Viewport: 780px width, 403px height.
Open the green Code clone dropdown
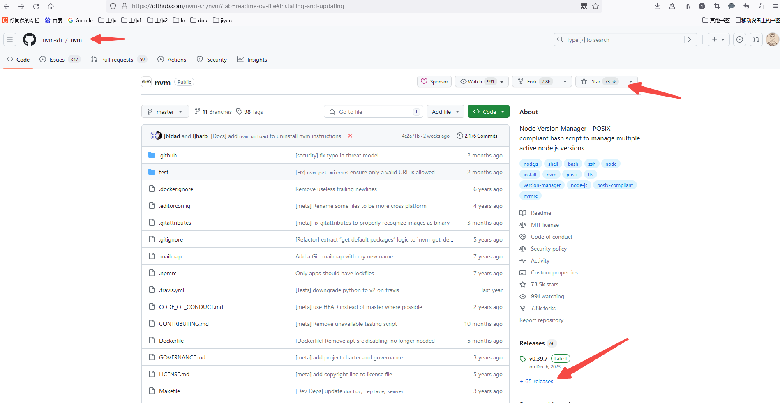click(489, 112)
